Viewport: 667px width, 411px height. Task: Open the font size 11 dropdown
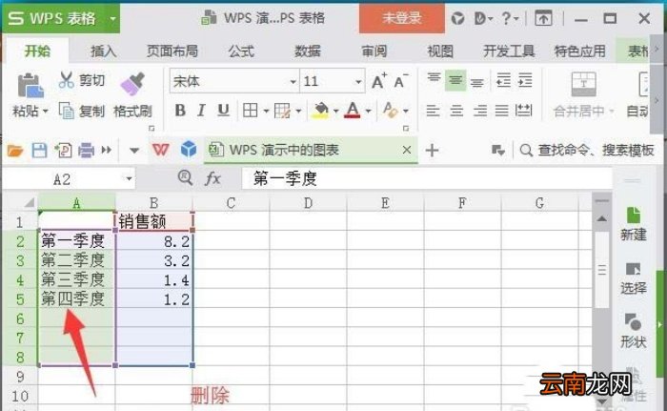coord(358,81)
